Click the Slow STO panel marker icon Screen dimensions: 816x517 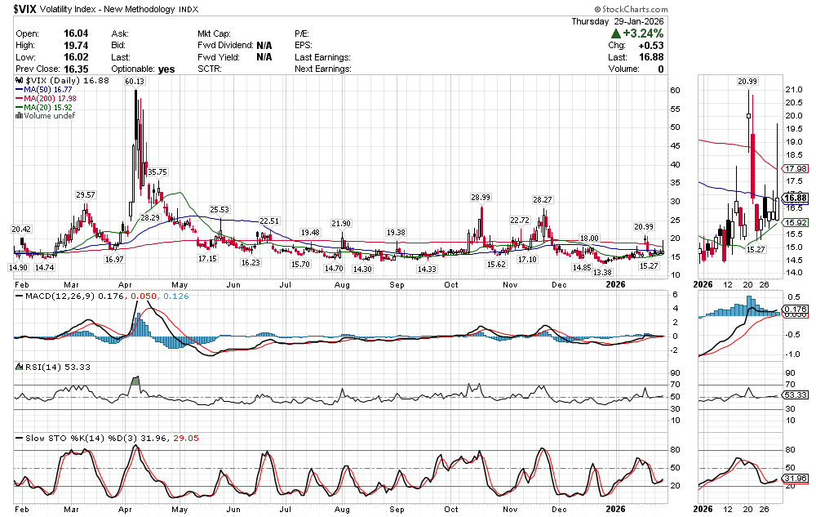pyautogui.click(x=19, y=438)
